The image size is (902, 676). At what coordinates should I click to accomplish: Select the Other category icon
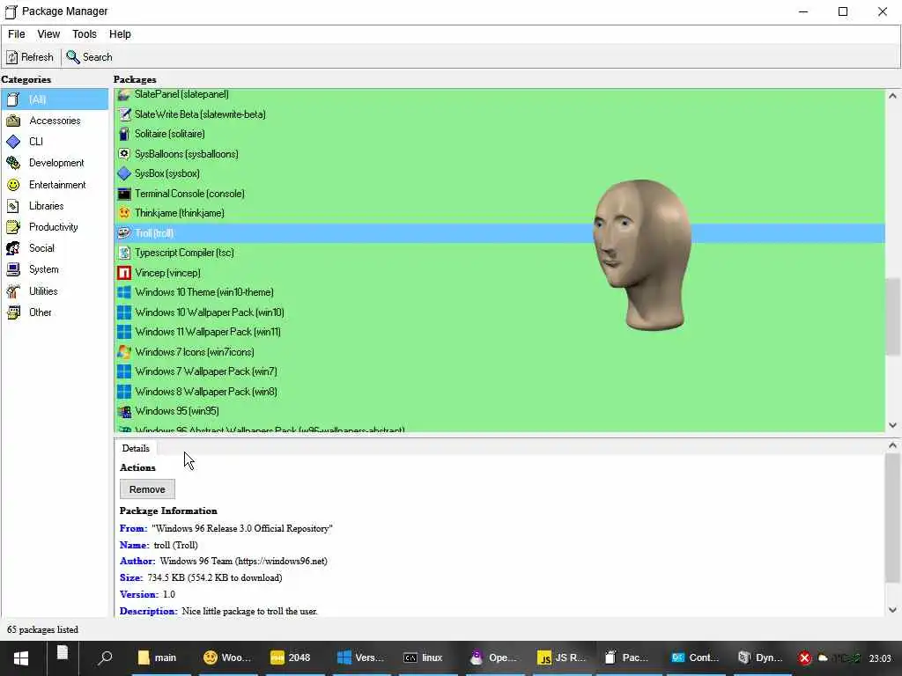(13, 312)
